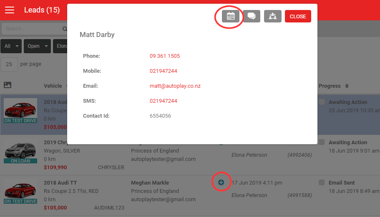This screenshot has width=380, height=217.
Task: Close the Matt Darby contact dialog
Action: [x=298, y=16]
